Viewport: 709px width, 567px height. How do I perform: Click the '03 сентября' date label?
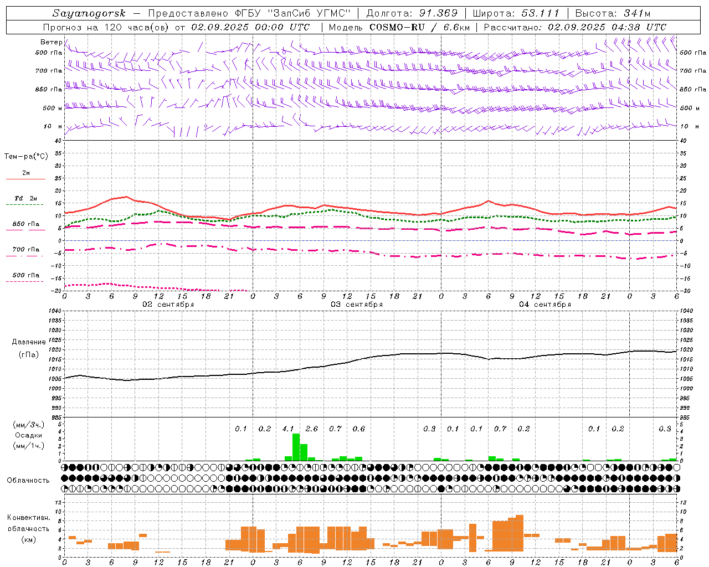(357, 305)
